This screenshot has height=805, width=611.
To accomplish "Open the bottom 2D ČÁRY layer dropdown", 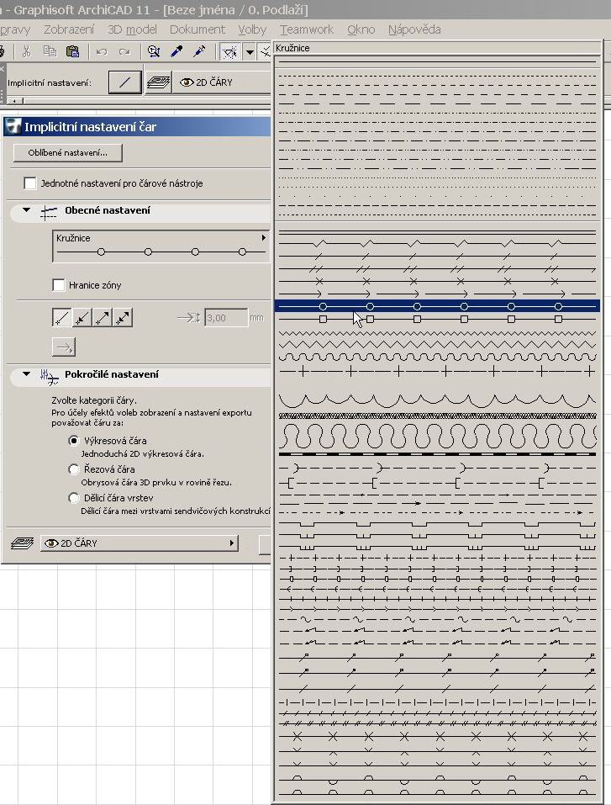I will [140, 543].
